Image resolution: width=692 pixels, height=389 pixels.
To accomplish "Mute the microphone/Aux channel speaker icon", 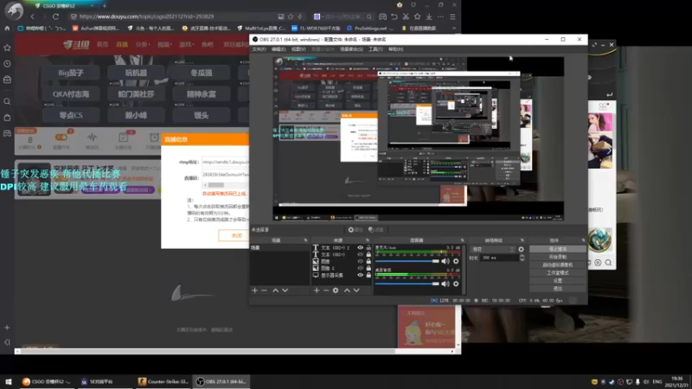I will pos(445,261).
